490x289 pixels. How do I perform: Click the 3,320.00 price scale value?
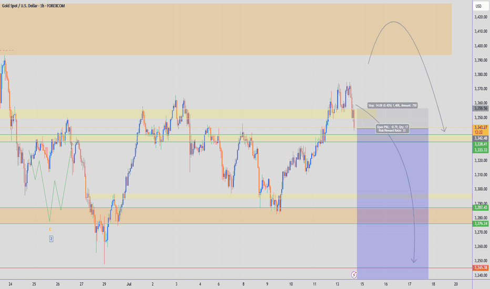pos(481,160)
